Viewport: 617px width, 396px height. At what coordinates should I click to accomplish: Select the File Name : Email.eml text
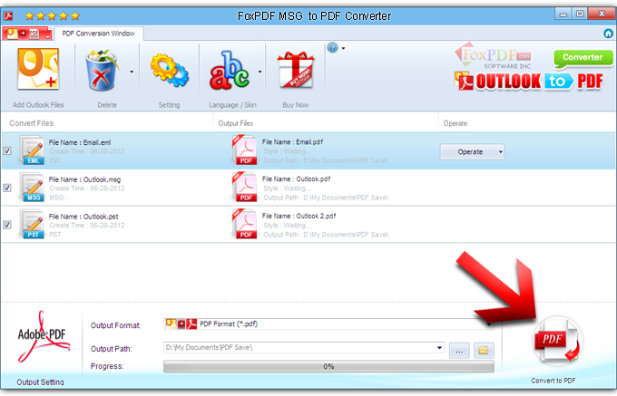(x=80, y=142)
